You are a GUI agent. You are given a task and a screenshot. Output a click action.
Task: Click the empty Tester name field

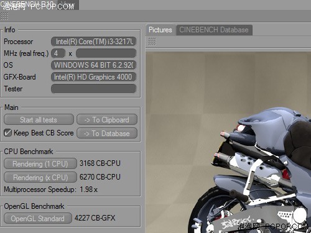(93, 89)
